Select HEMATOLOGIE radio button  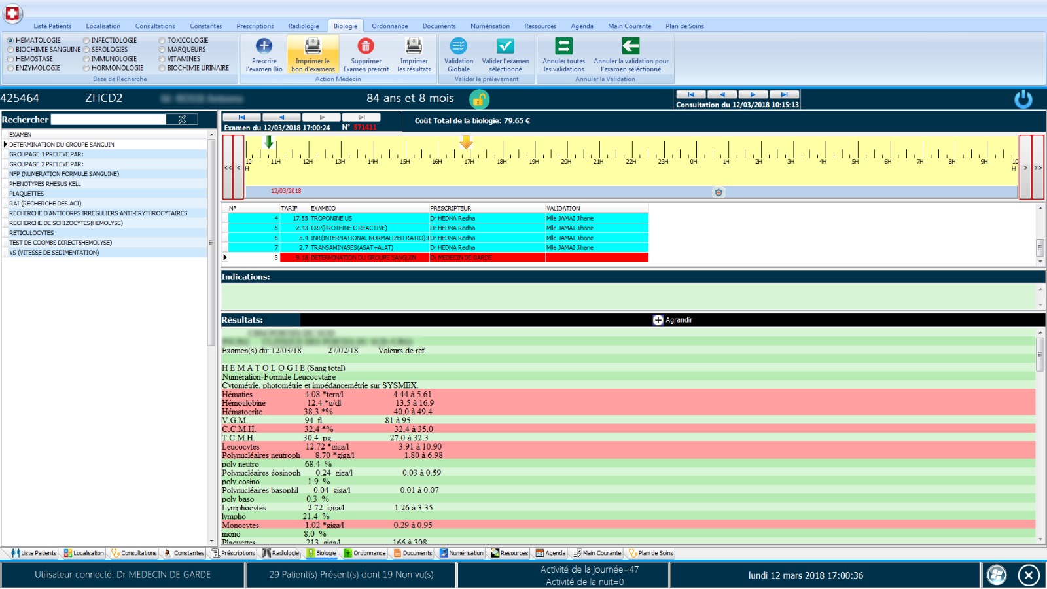[10, 41]
